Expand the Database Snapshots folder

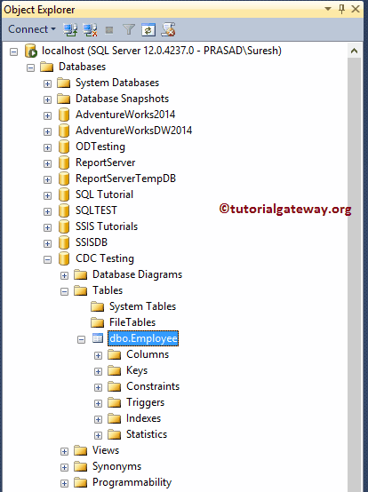[47, 99]
